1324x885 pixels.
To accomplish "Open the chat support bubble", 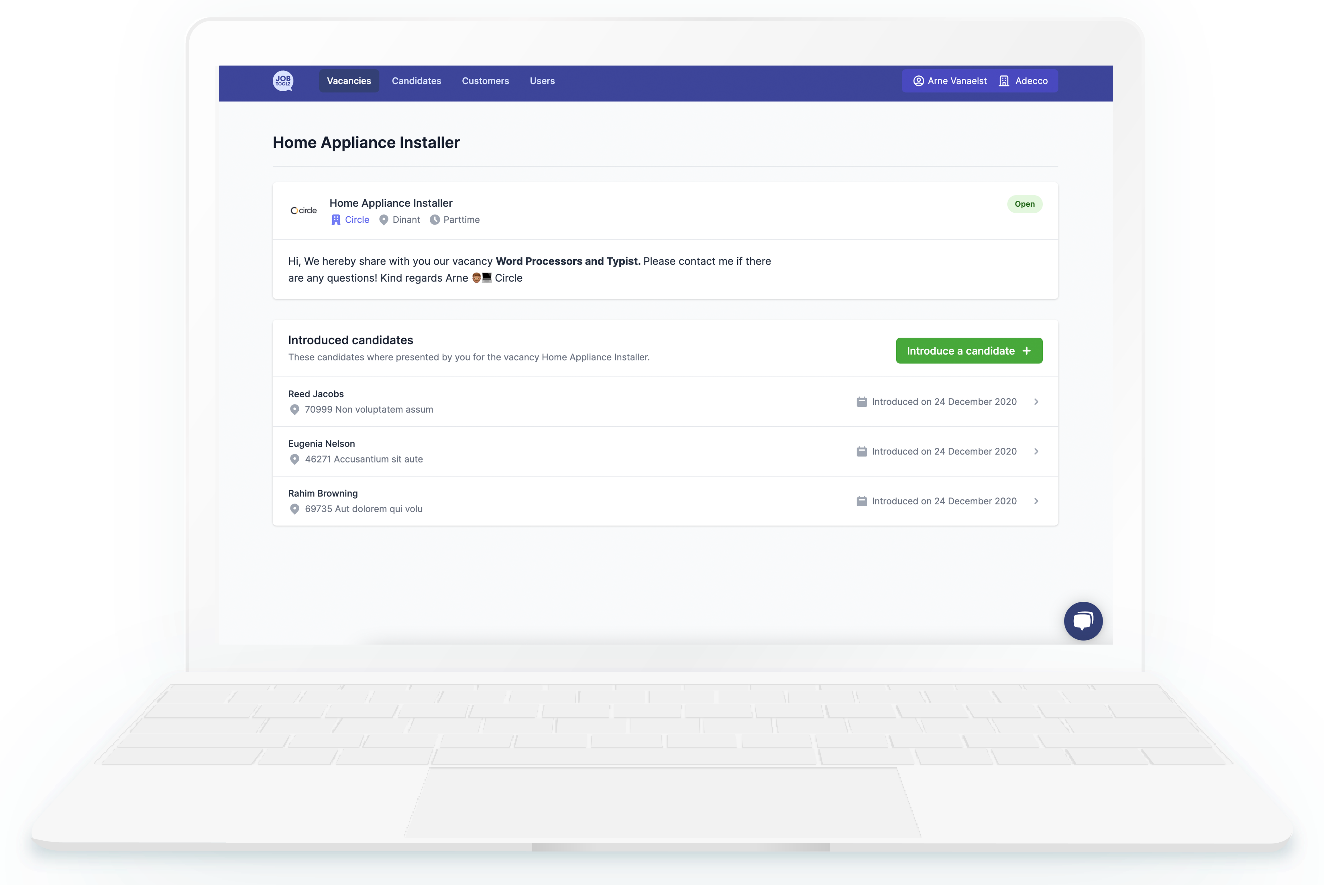I will point(1083,621).
